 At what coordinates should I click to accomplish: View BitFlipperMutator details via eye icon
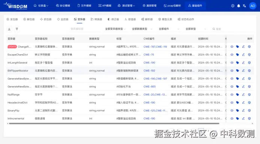232,71
